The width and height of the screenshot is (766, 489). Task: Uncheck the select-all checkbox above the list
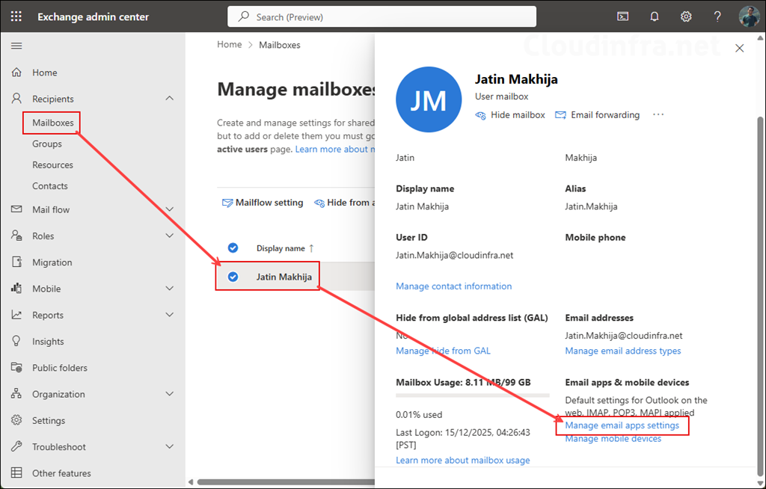233,247
